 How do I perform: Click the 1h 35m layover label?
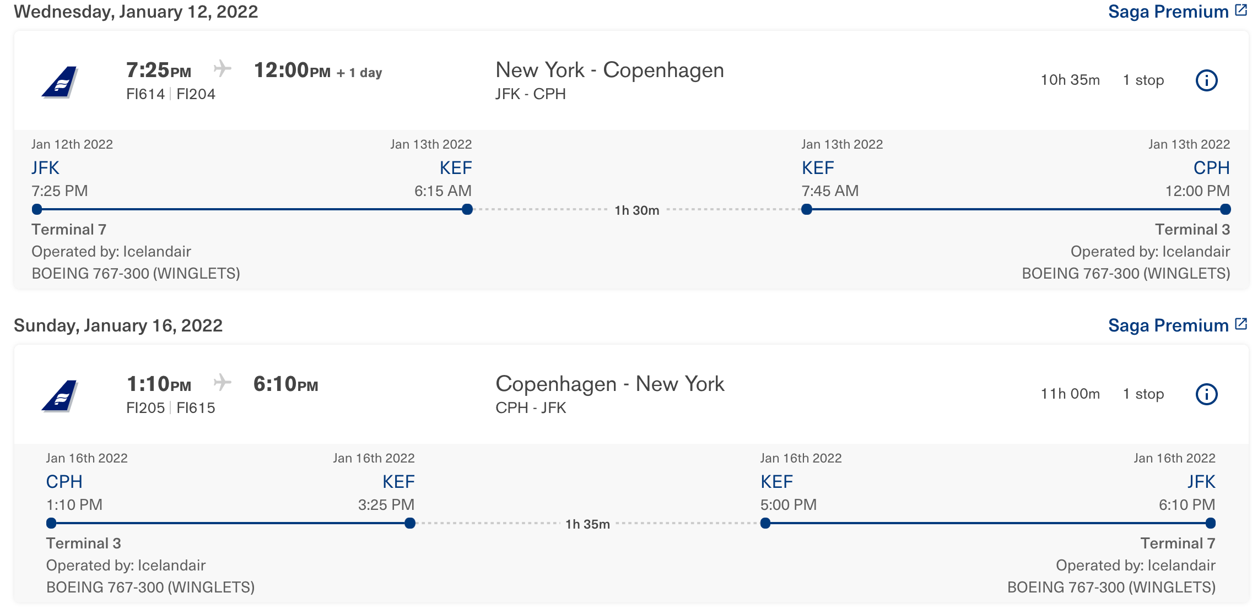coord(587,524)
